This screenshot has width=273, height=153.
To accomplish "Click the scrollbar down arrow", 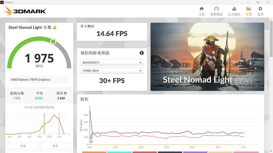I will pos(271,151).
